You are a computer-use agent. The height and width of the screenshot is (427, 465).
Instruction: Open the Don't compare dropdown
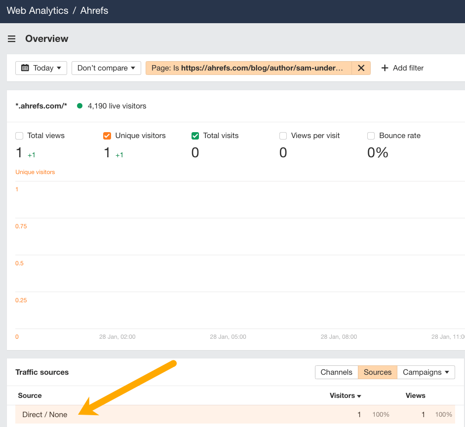[106, 68]
